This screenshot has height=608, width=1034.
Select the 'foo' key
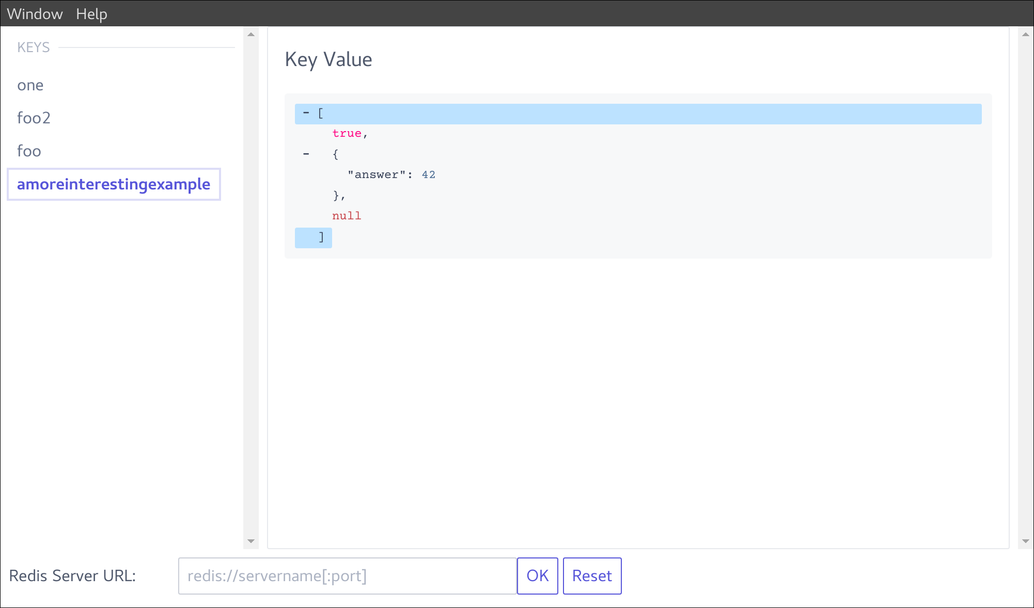pyautogui.click(x=29, y=151)
